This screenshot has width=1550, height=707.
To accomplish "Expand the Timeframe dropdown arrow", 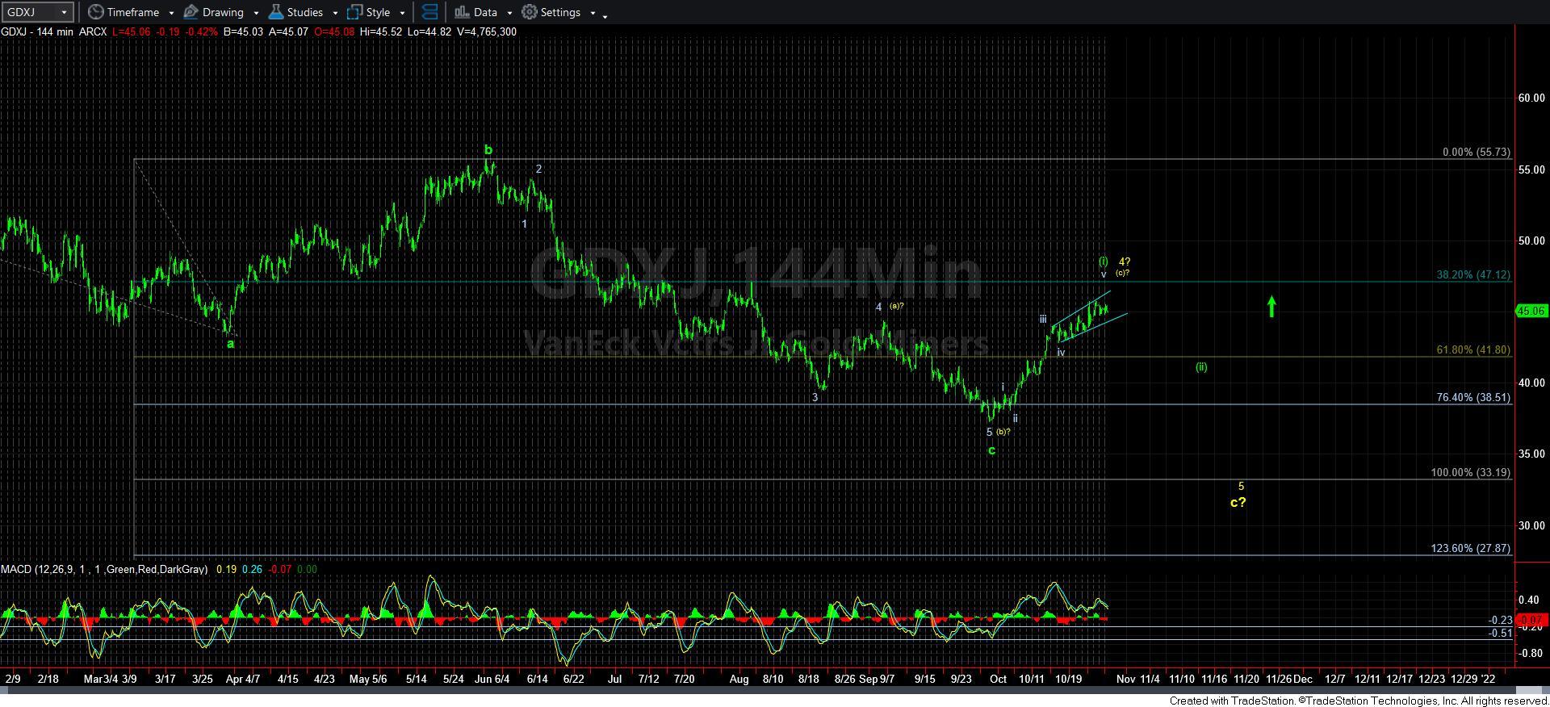I will coord(171,13).
